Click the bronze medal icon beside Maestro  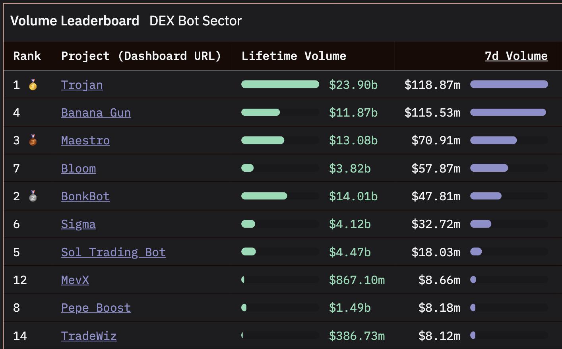(x=33, y=140)
